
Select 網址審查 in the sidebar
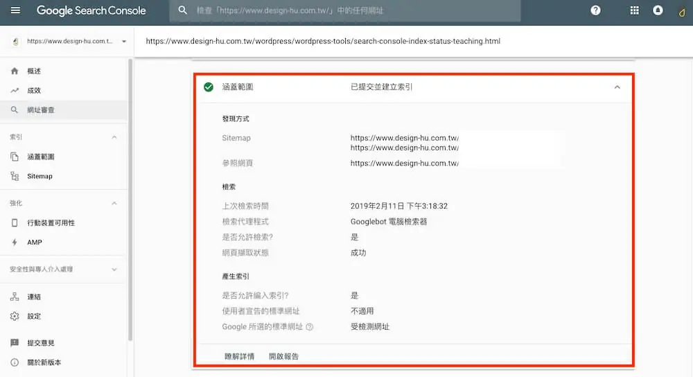pyautogui.click(x=64, y=109)
